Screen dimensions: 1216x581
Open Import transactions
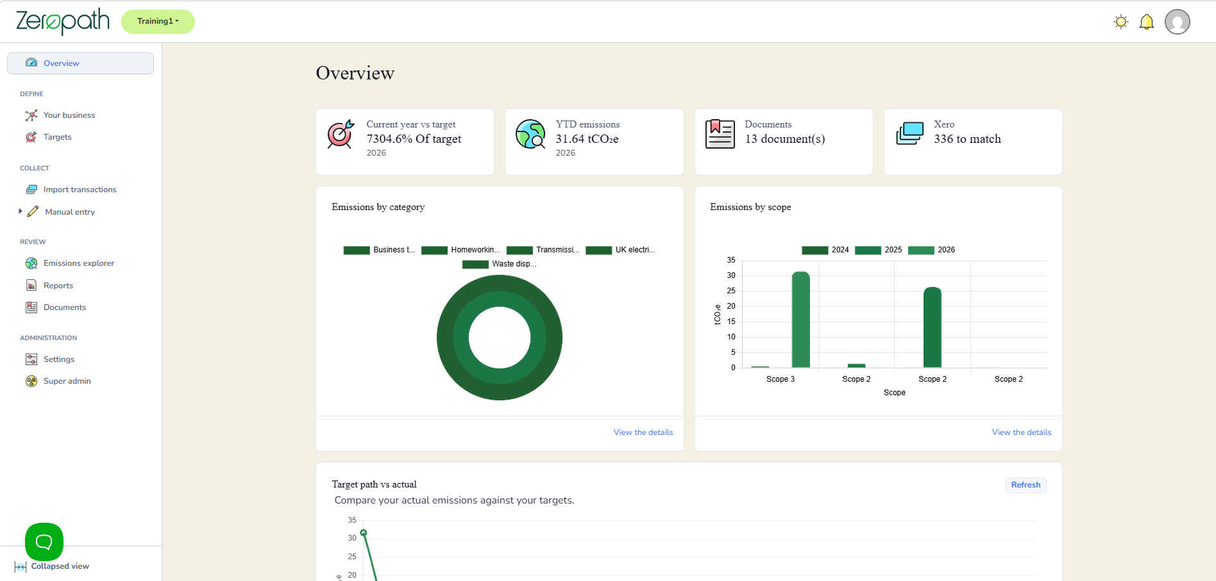(80, 190)
